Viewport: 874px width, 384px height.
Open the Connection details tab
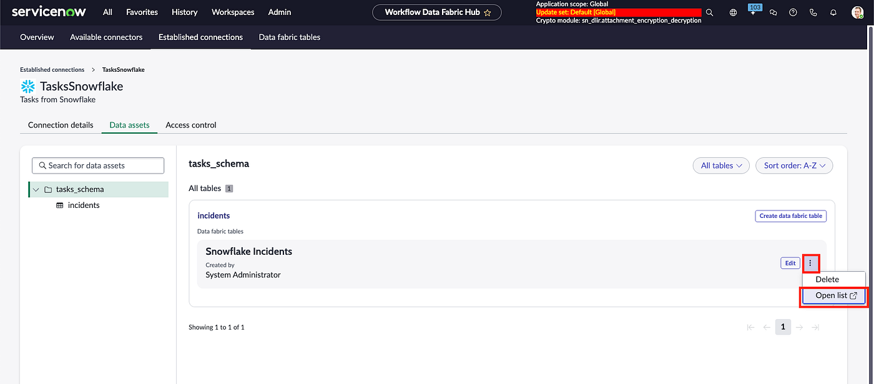point(61,125)
